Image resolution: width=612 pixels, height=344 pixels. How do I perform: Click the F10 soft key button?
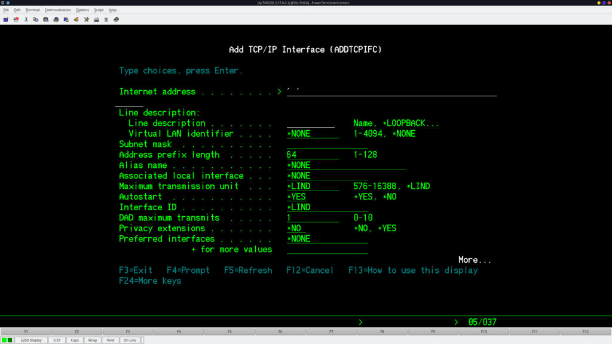[x=484, y=331]
